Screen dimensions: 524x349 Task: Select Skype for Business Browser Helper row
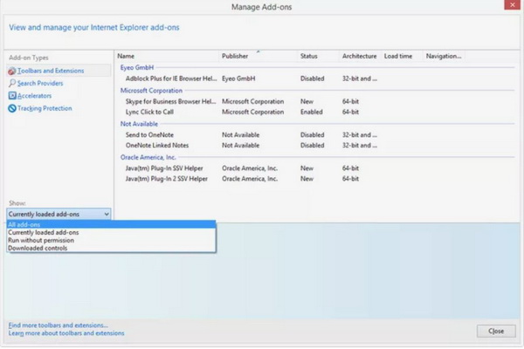point(316,101)
